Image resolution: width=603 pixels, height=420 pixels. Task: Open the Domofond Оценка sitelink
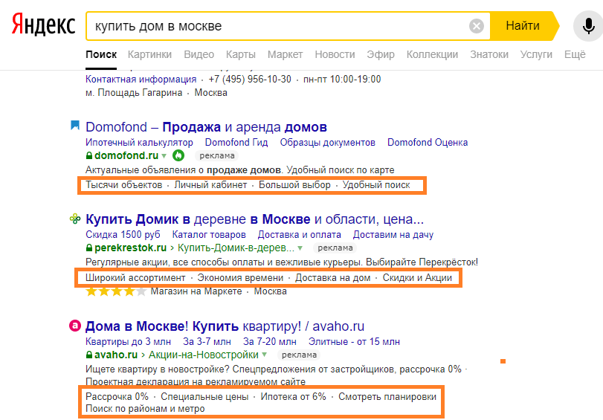pyautogui.click(x=428, y=142)
